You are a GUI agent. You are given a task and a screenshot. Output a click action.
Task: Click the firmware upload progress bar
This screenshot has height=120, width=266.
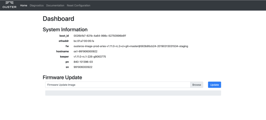click(133, 93)
